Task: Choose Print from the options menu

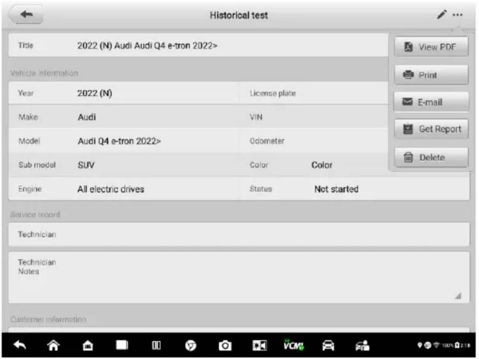Action: coord(431,75)
